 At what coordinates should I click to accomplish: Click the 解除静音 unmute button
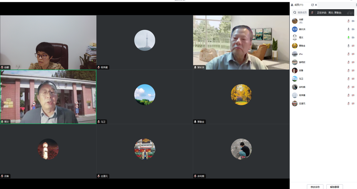[x=334, y=187]
